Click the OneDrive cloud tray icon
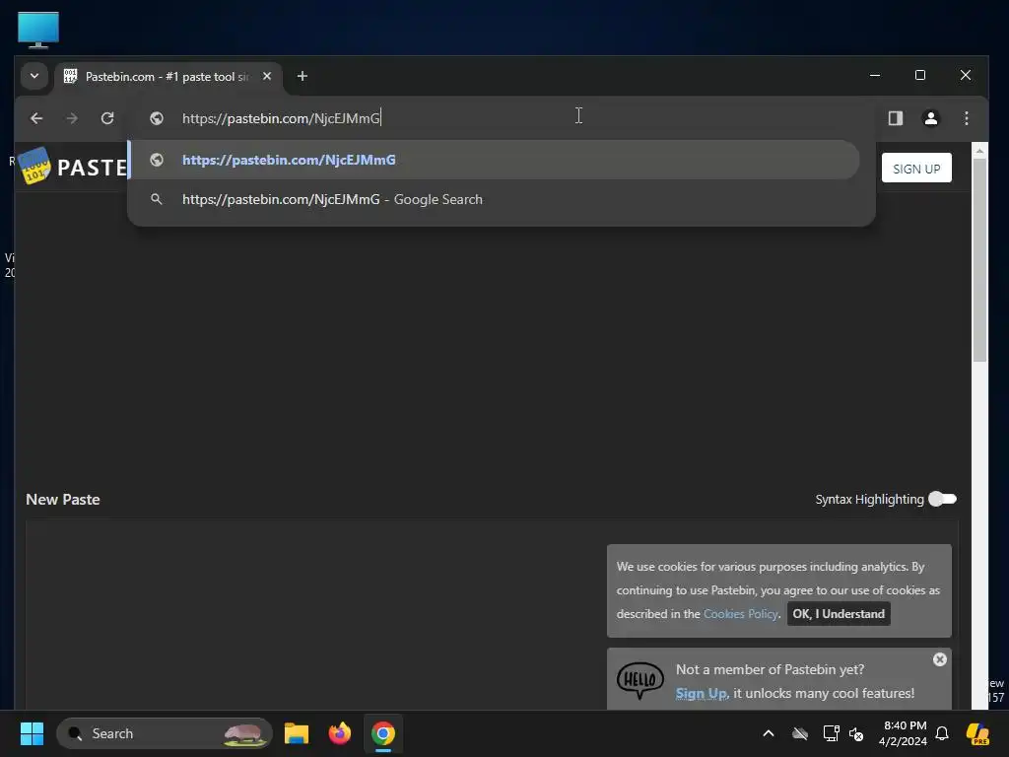 800,733
